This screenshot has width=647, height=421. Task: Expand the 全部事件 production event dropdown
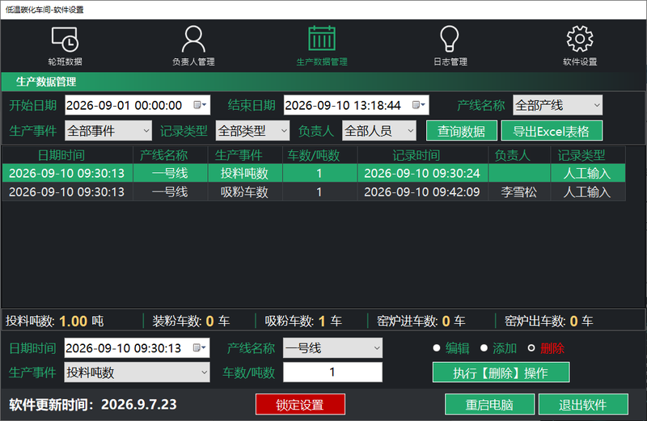click(x=108, y=131)
